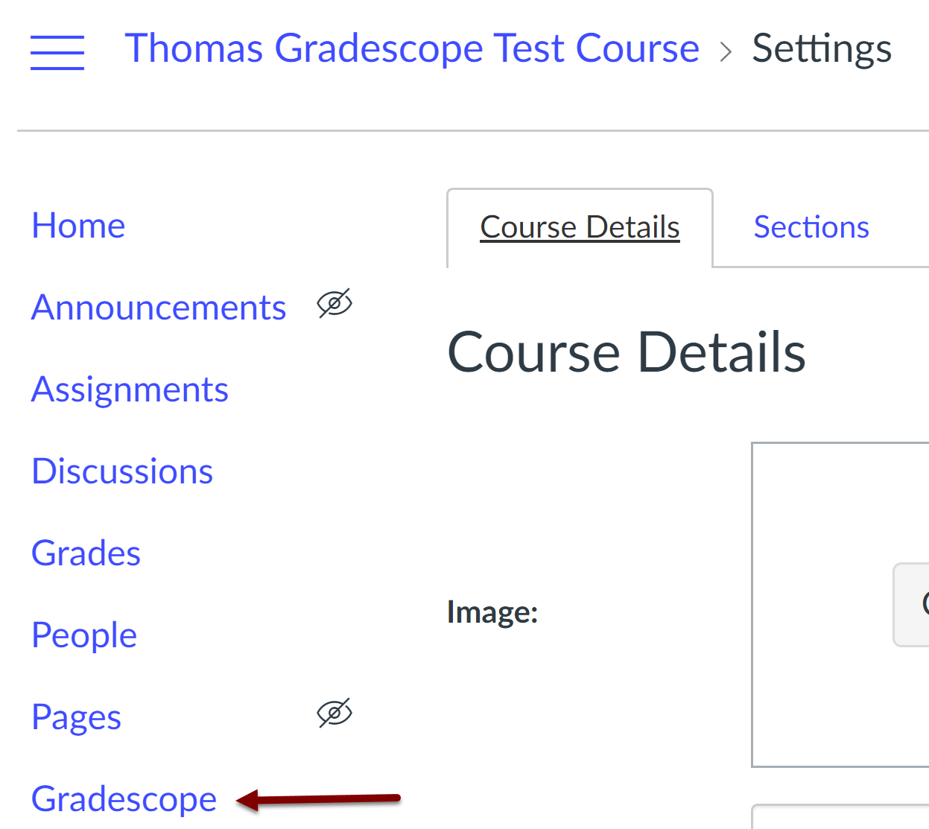Go to the Pages section
The height and width of the screenshot is (829, 929).
76,717
